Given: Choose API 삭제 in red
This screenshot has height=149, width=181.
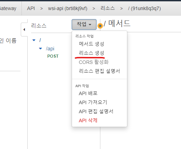Looking at the screenshot, I should click(x=88, y=121).
